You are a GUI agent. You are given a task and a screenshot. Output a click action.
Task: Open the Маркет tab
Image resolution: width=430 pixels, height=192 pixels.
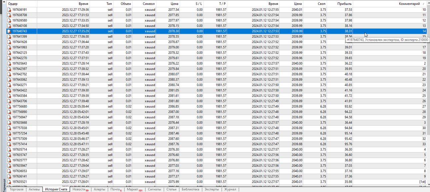134,189
